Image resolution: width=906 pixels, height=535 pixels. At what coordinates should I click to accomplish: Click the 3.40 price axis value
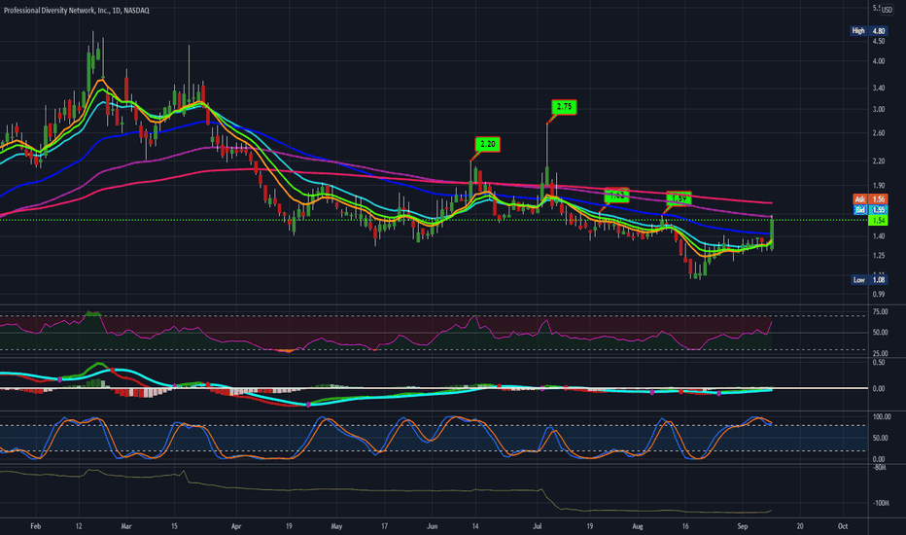tap(879, 89)
